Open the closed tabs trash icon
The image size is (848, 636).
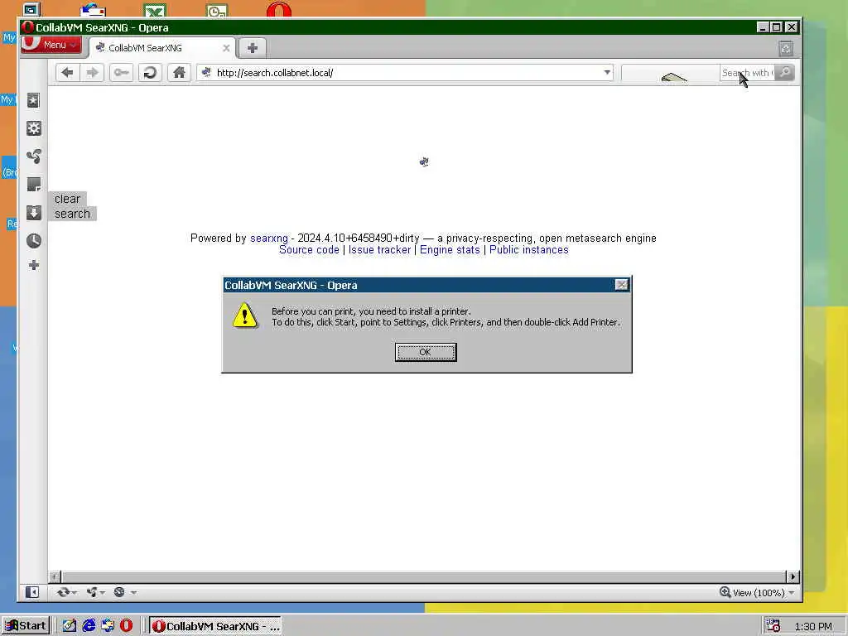click(786, 49)
